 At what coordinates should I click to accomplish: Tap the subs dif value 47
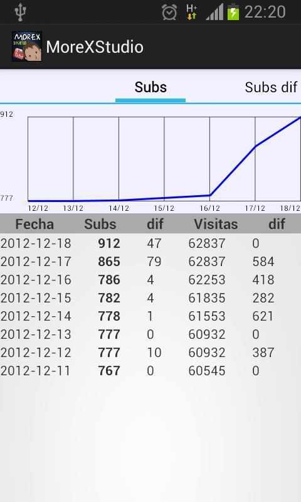click(x=154, y=243)
